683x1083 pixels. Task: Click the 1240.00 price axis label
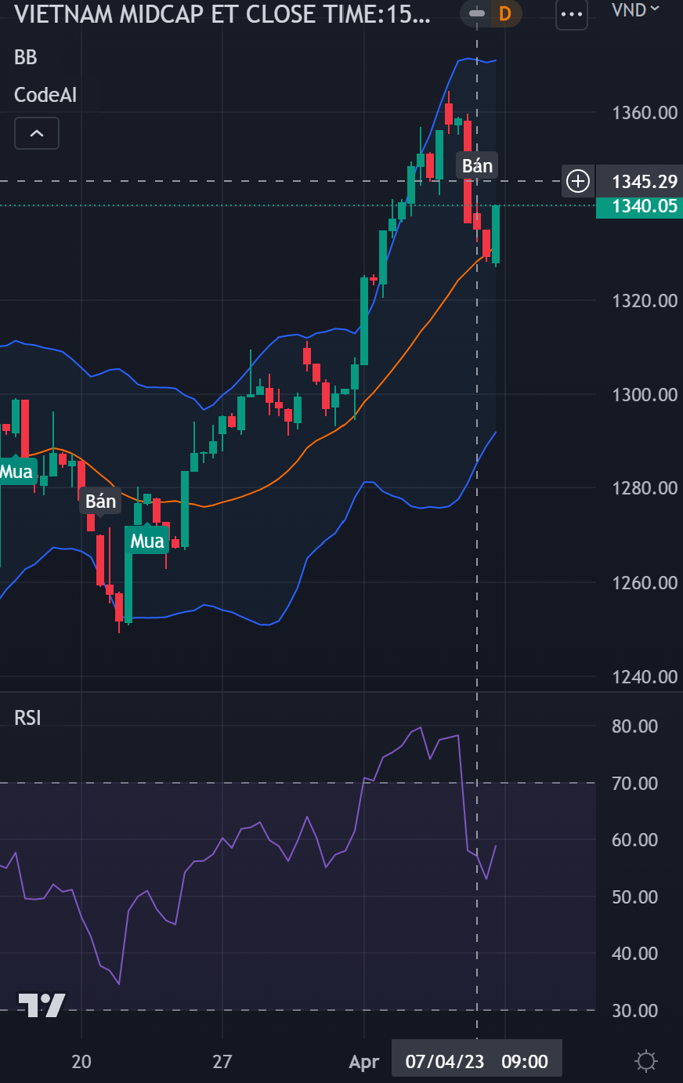[645, 677]
